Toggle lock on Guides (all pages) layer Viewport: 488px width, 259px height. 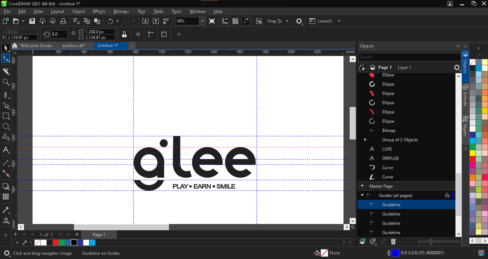447,195
